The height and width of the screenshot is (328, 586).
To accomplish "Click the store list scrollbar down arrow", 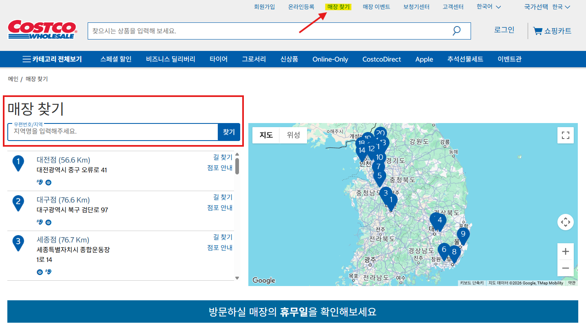I will pyautogui.click(x=237, y=278).
